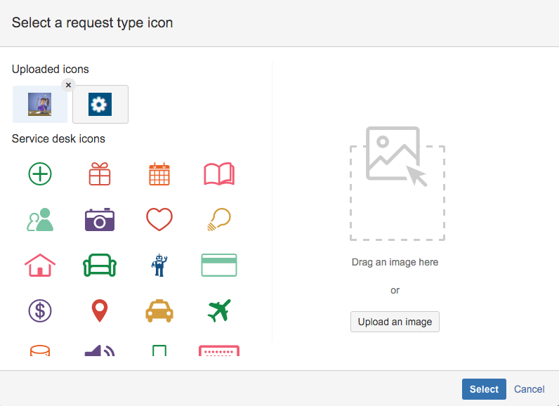Select the yellow taxi icon

(159, 310)
